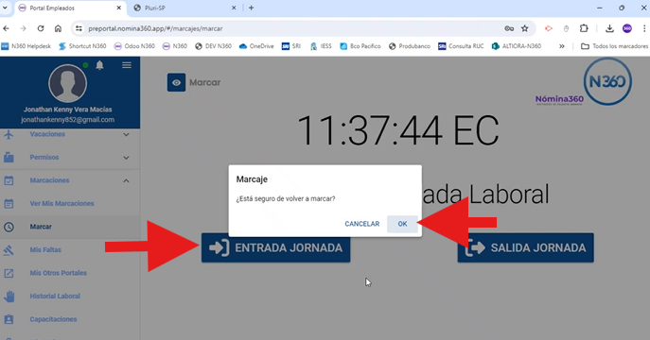Toggle the sidebar hamburger menu icon
This screenshot has height=340, width=650.
(x=127, y=65)
